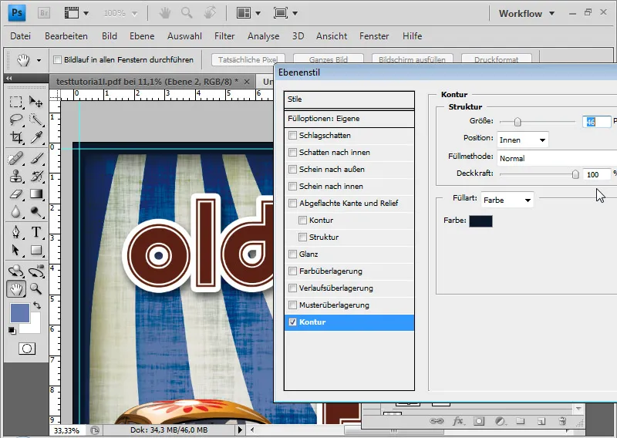Toggle Quick Mask mode

(27, 349)
